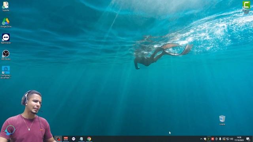Open the taskbar clock and date
253x142 pixels.
[x=239, y=139]
